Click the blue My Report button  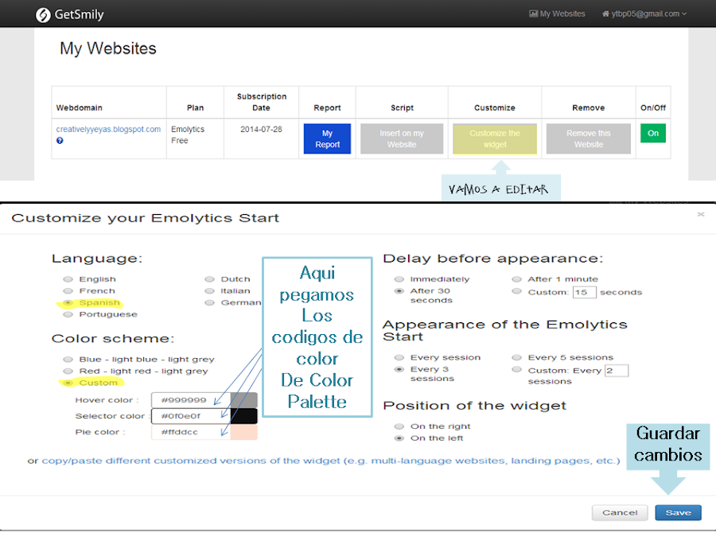[327, 138]
